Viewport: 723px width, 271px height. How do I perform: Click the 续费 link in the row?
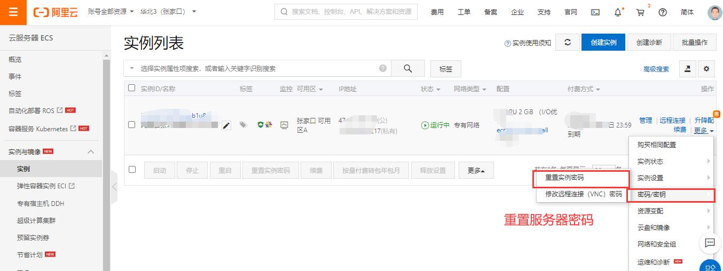tap(680, 130)
